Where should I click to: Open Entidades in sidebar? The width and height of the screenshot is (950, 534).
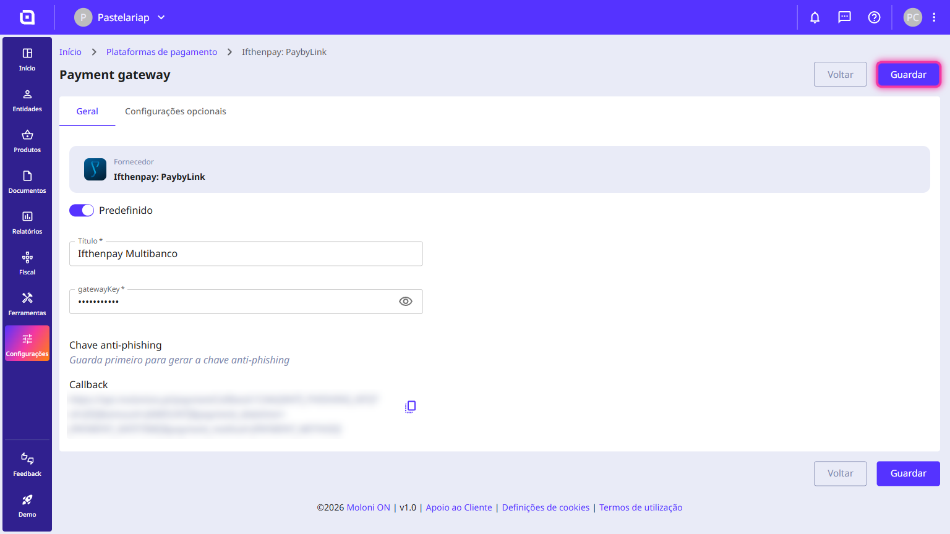(27, 101)
